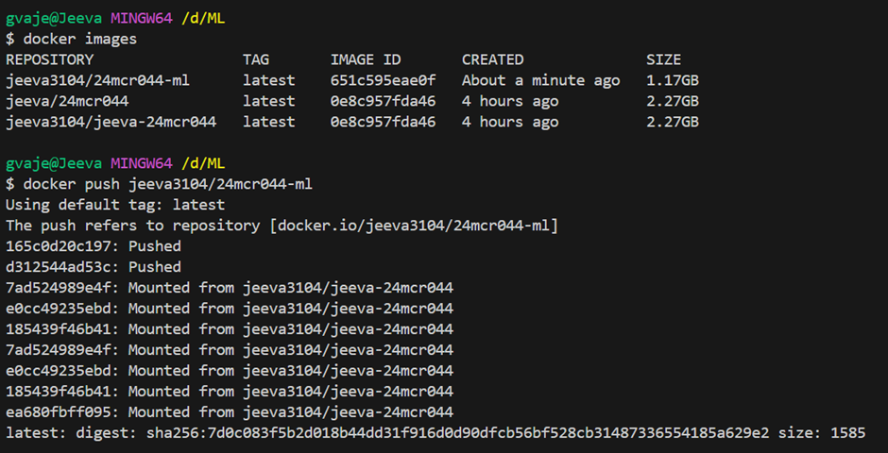Click MINGW64 label above docker push command
888x453 pixels.
(x=141, y=164)
